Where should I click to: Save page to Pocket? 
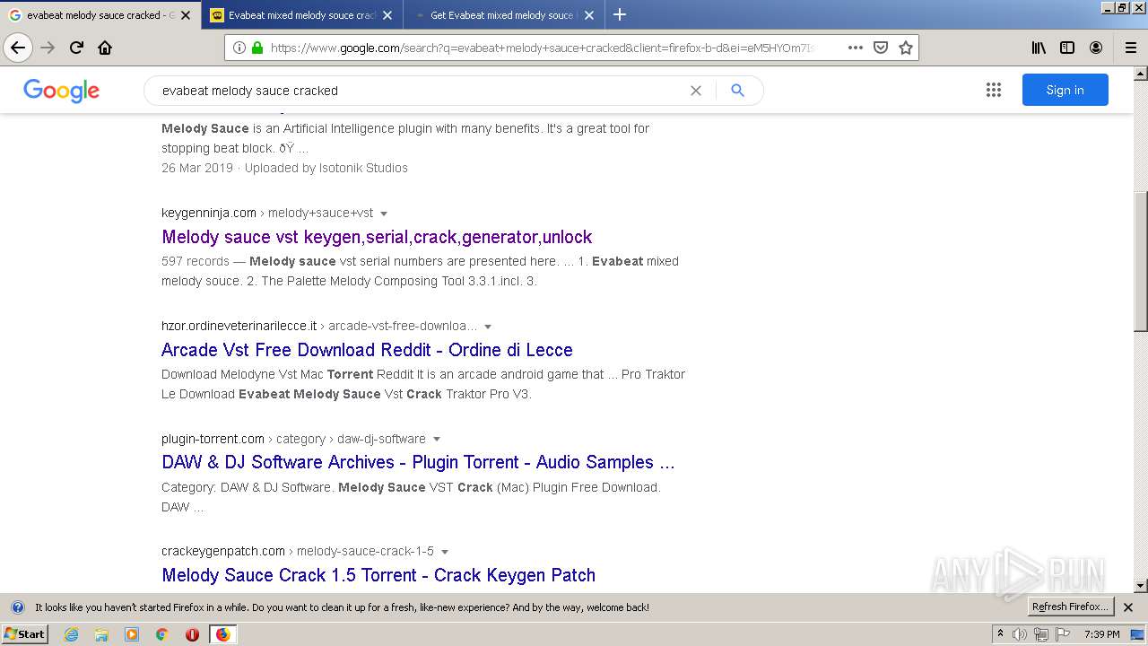tap(881, 48)
